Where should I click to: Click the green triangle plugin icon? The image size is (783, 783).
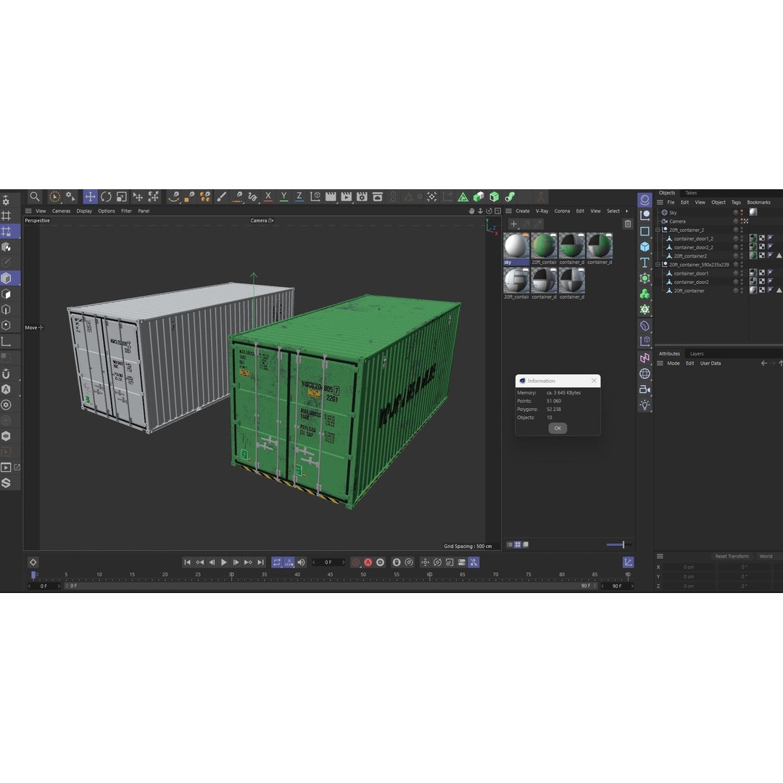pyautogui.click(x=463, y=196)
